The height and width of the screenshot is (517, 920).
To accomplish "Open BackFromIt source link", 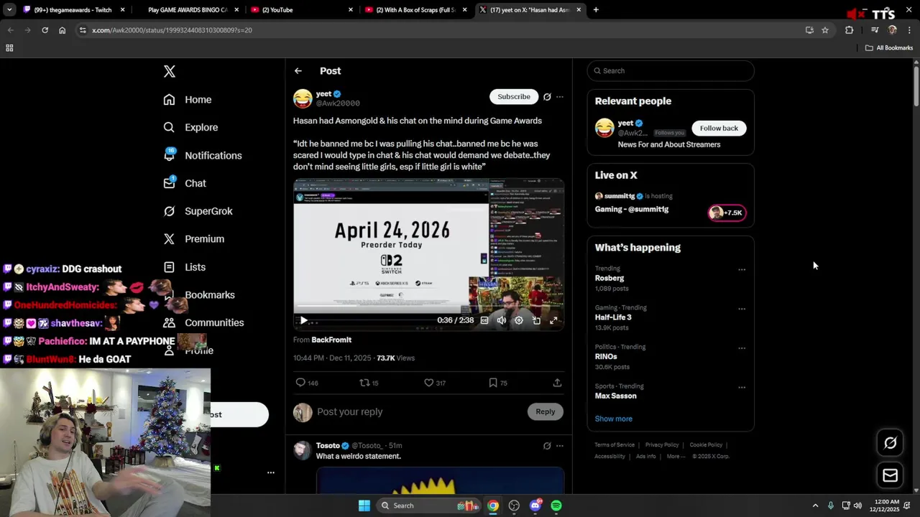I will tap(331, 340).
